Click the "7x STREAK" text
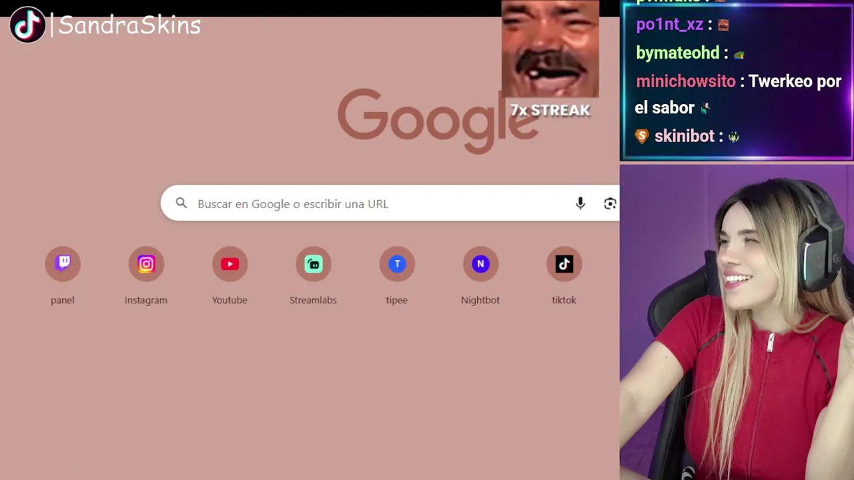Image resolution: width=854 pixels, height=480 pixels. pos(550,110)
